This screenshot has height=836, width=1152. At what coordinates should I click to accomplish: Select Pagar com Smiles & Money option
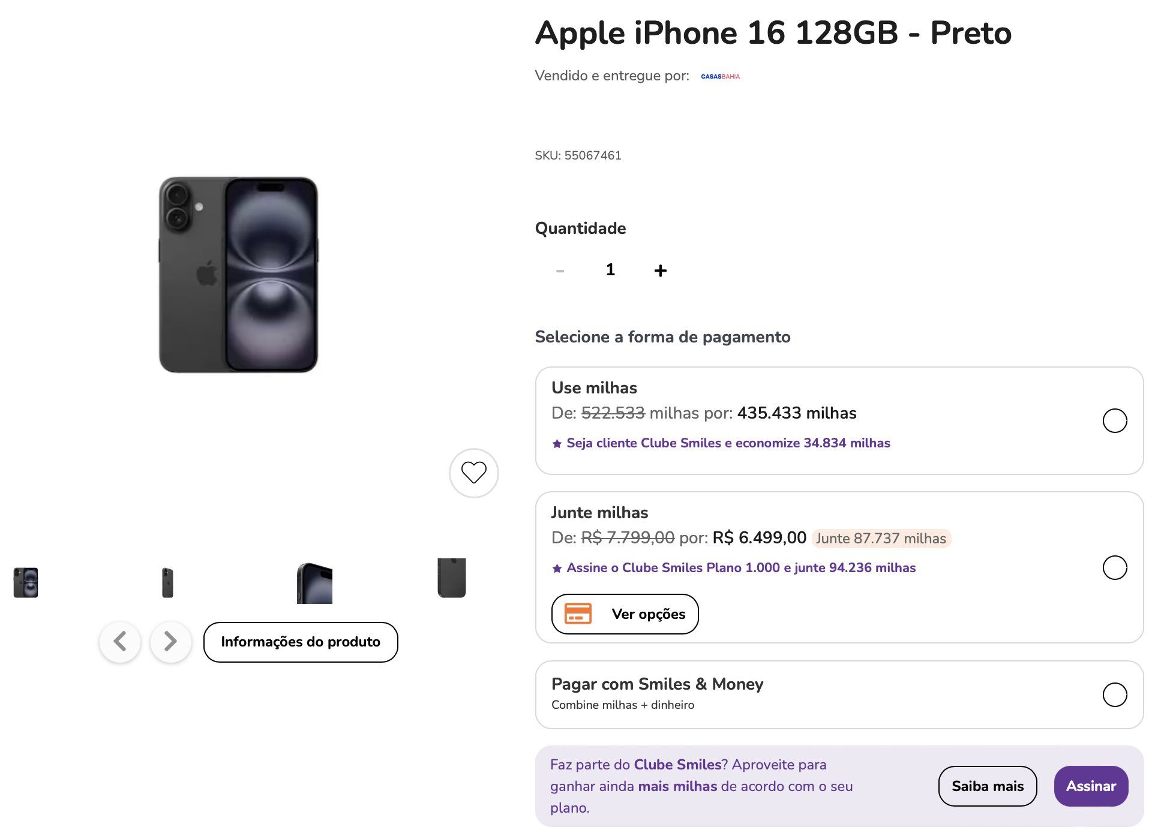coord(1114,694)
